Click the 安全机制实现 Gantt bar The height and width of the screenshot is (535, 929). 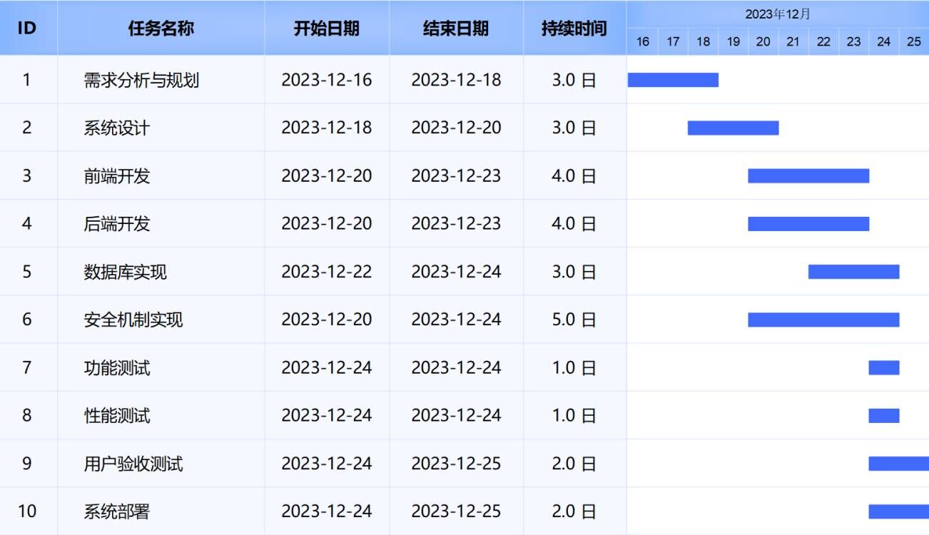823,320
